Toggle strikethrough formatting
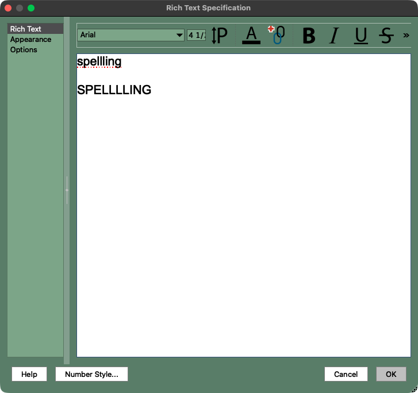The height and width of the screenshot is (393, 418). pos(386,36)
